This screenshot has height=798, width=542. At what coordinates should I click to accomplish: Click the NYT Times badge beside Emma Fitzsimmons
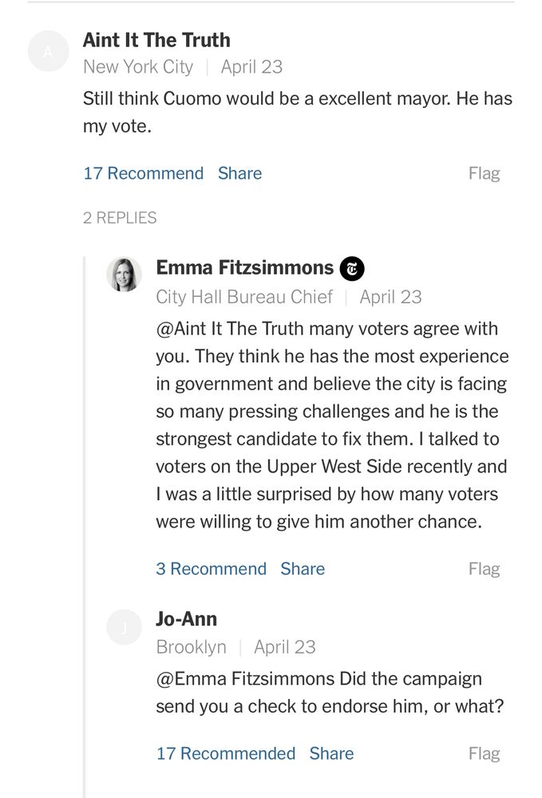(352, 268)
